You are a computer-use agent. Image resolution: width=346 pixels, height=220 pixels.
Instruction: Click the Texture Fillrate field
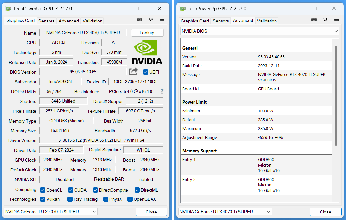click(140, 111)
